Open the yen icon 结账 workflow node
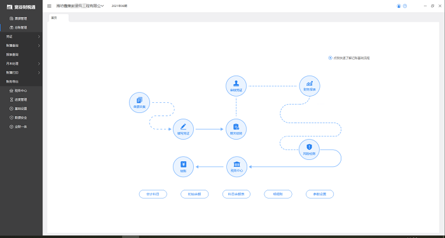This screenshot has width=445, height=238. pyautogui.click(x=183, y=167)
